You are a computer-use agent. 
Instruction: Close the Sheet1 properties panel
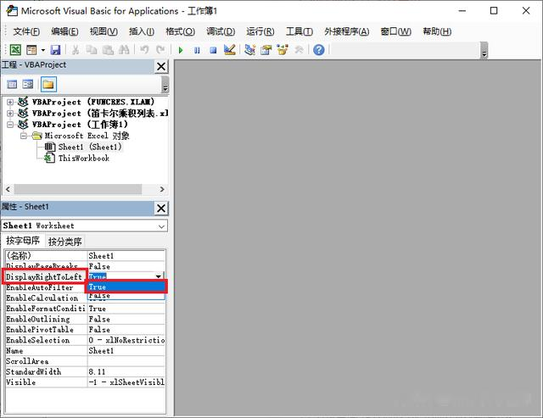pyautogui.click(x=161, y=209)
